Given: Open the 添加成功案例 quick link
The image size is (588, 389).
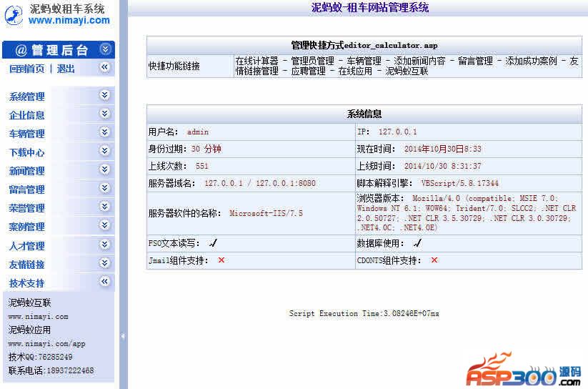Looking at the screenshot, I should (531, 61).
